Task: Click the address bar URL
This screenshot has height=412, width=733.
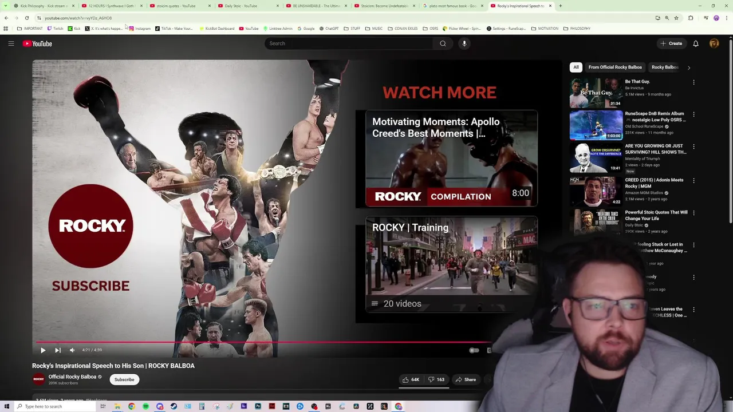Action: point(78,18)
